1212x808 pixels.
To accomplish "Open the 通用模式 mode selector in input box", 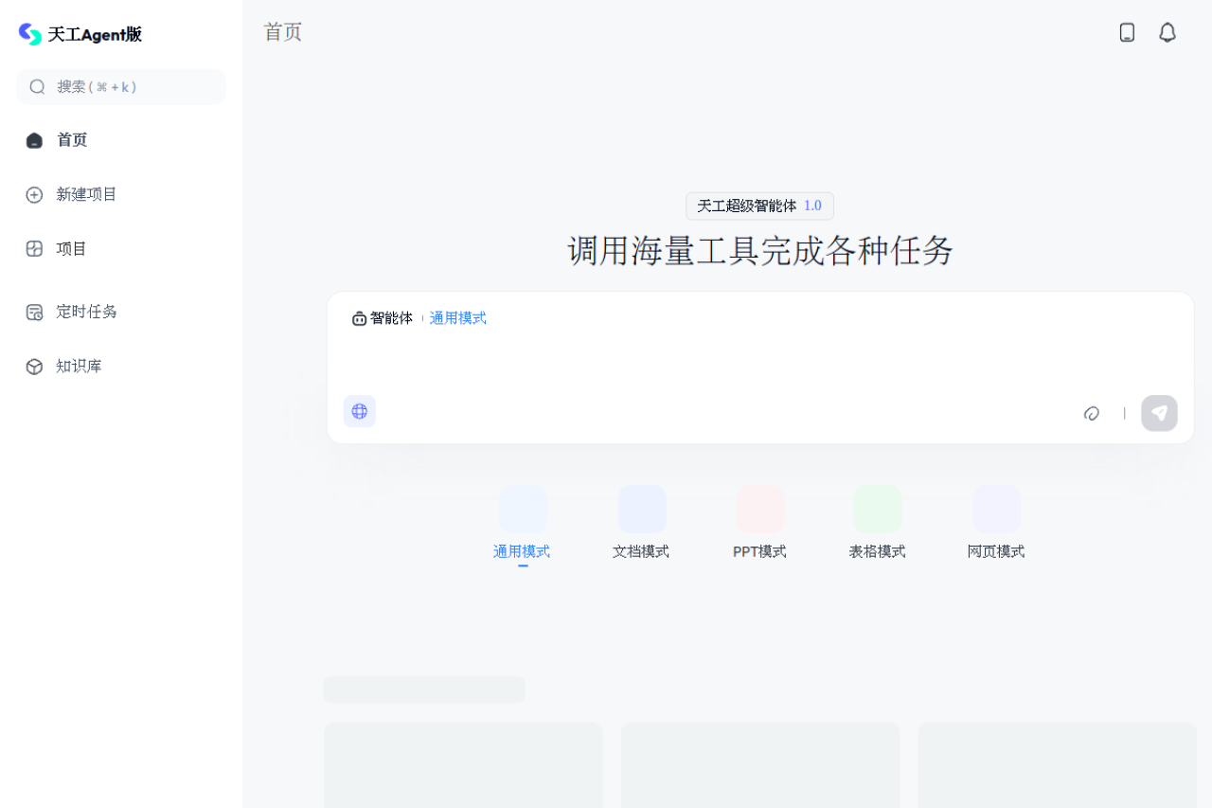I will pyautogui.click(x=458, y=317).
